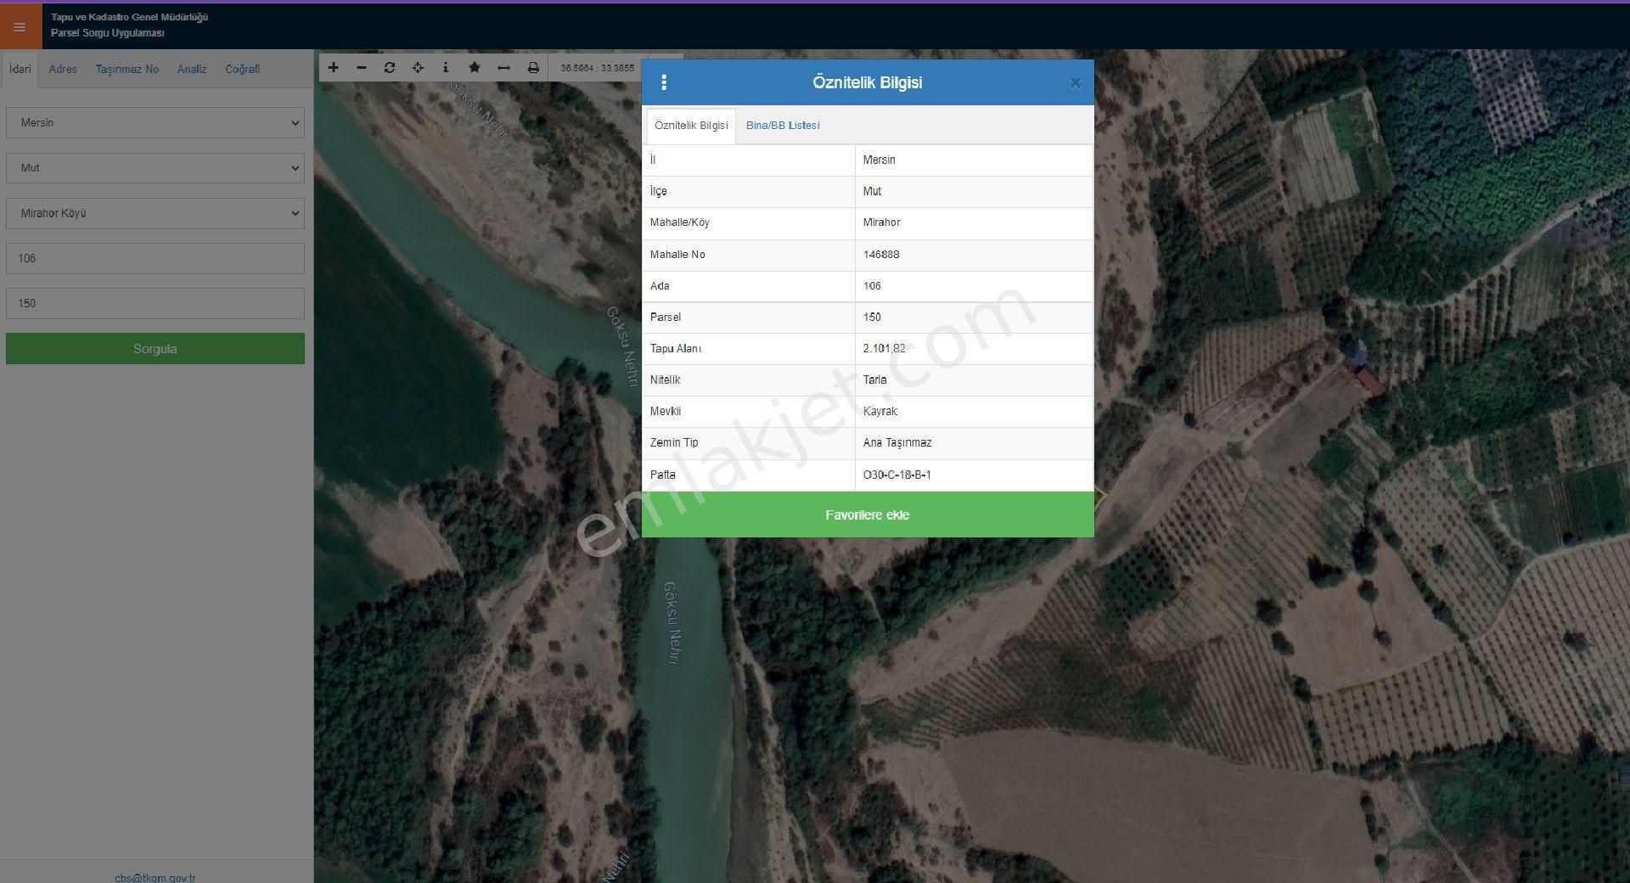
Task: Click the zoom in plus icon
Action: [x=334, y=68]
